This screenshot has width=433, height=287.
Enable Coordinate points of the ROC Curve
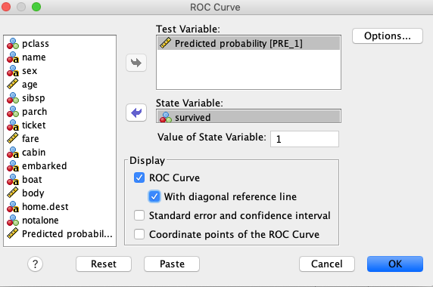tap(139, 234)
